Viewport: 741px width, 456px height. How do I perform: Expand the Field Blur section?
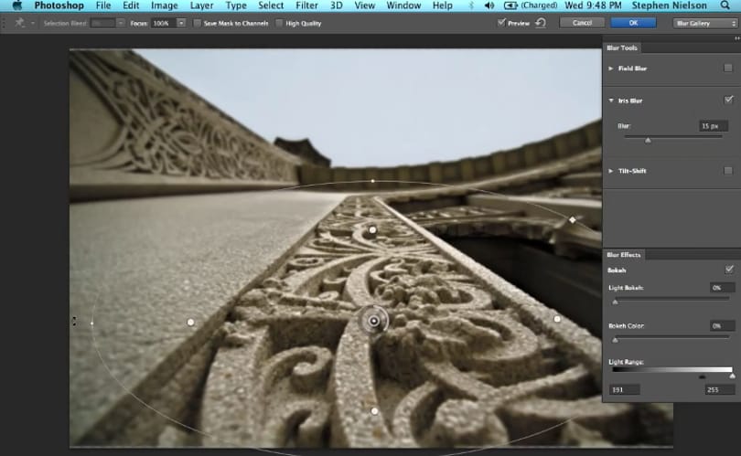[610, 69]
